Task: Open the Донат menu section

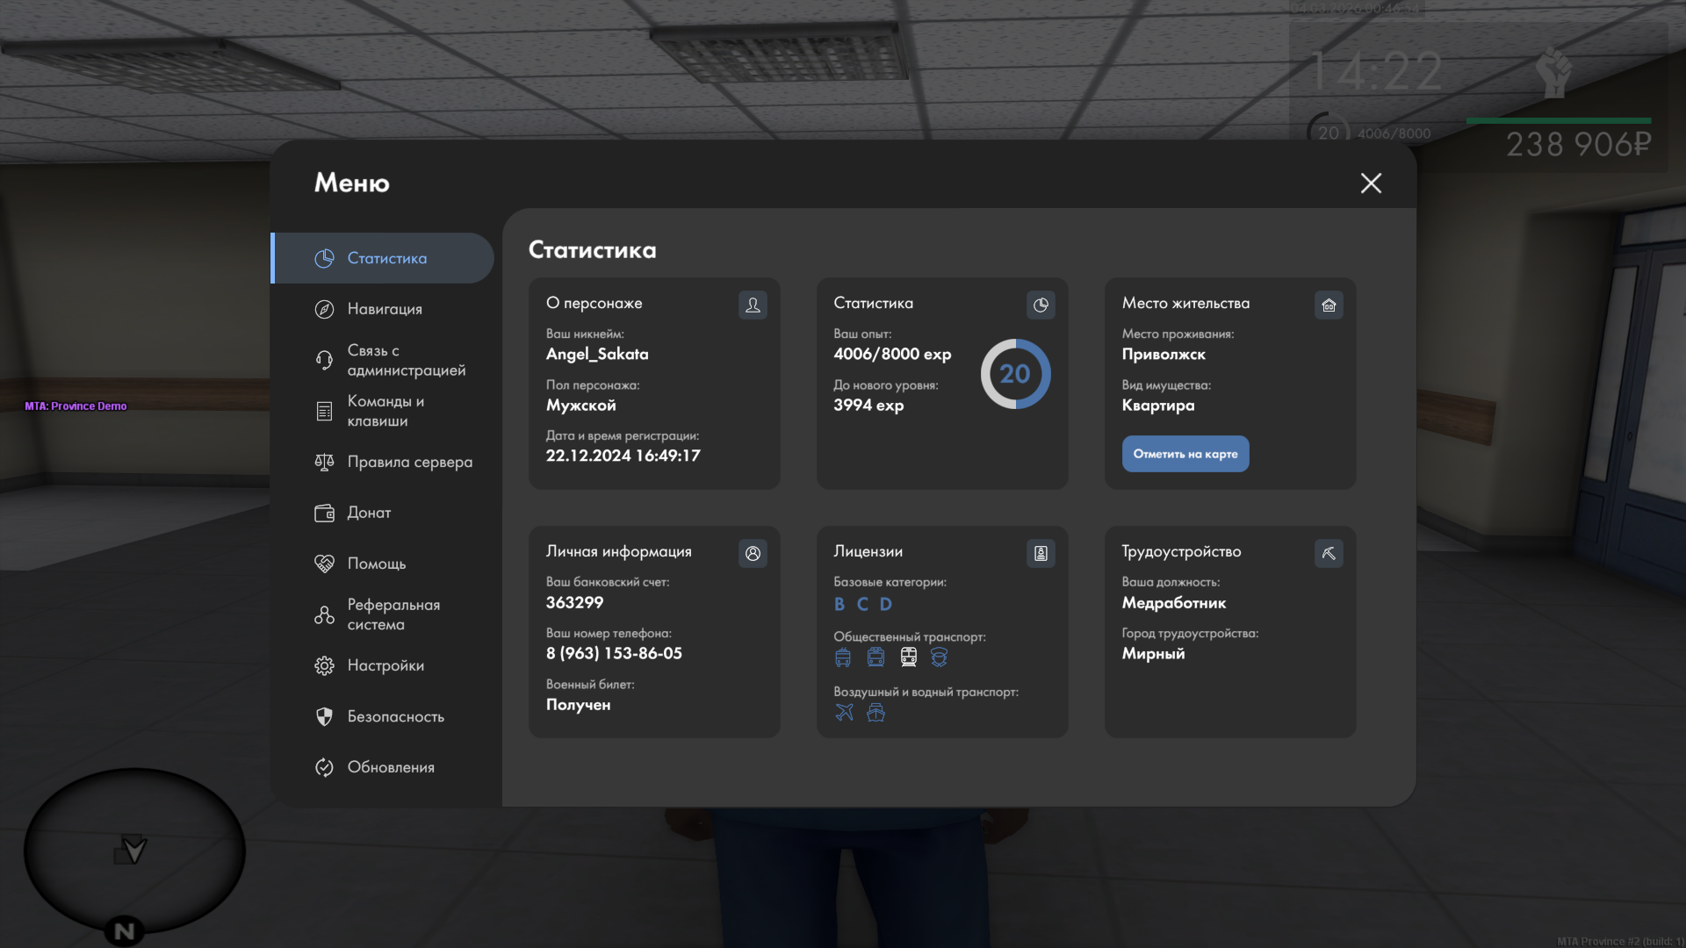Action: tap(369, 513)
